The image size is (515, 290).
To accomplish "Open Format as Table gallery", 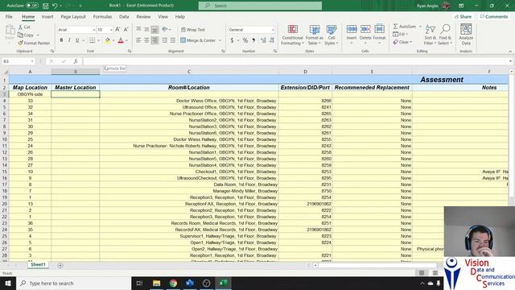I will 315,35.
